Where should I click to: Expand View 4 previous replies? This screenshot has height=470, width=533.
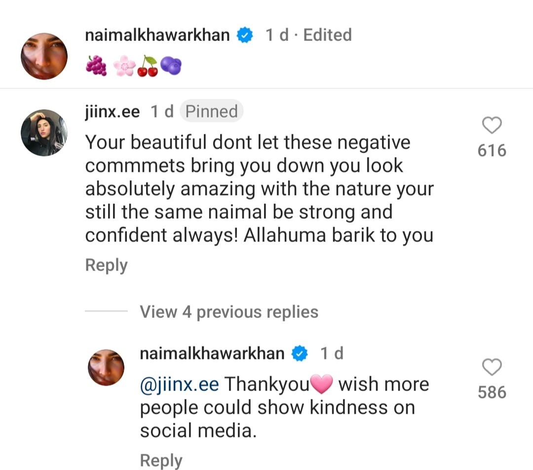point(229,312)
